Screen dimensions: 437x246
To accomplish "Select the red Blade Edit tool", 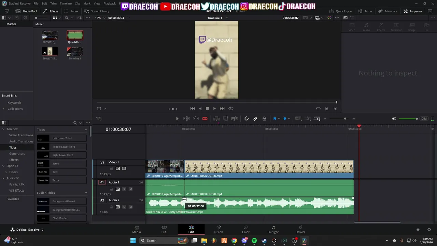I will [205, 119].
